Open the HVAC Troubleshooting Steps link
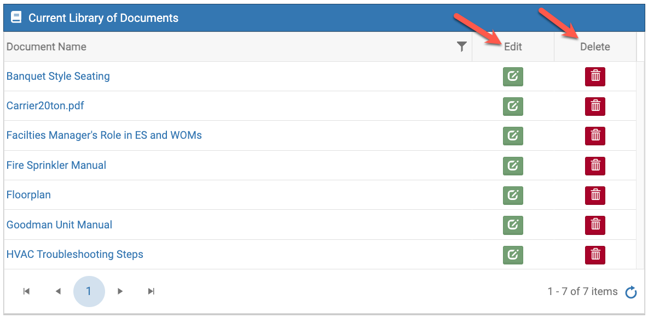648x318 pixels. [x=75, y=255]
